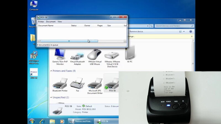Select VMware Virtual S SCSI Disk Device
Screen dimensions: 221x124
coord(112,60)
